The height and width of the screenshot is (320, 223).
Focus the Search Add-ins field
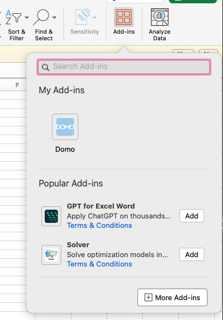124,67
